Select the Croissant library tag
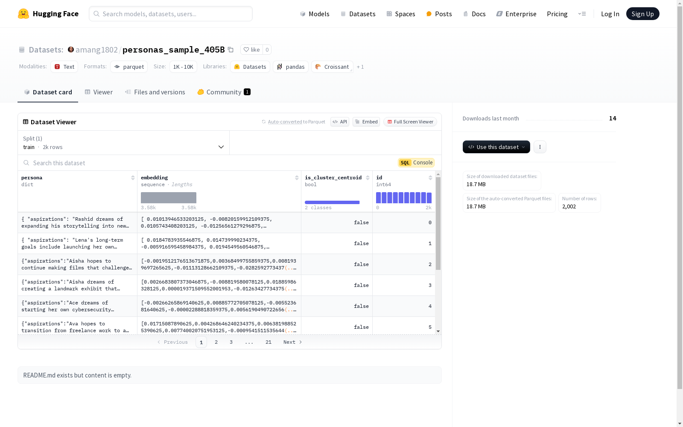 (x=332, y=67)
